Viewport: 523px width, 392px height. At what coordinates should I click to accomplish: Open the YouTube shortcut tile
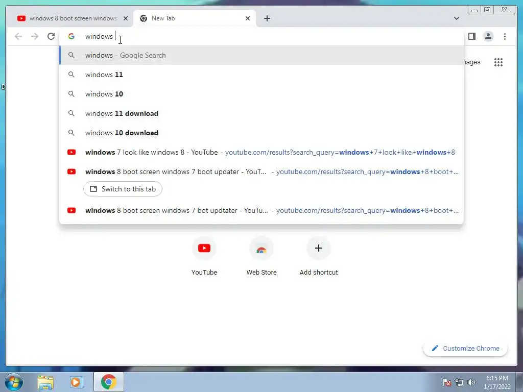[x=204, y=256]
